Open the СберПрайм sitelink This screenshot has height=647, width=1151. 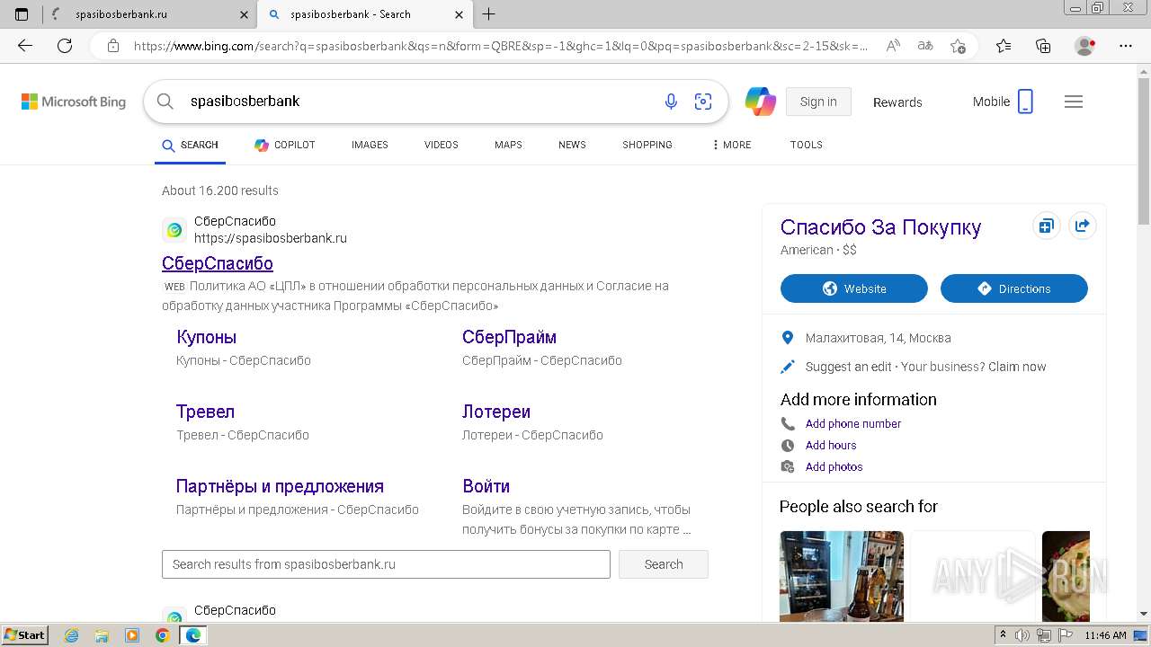pos(509,338)
